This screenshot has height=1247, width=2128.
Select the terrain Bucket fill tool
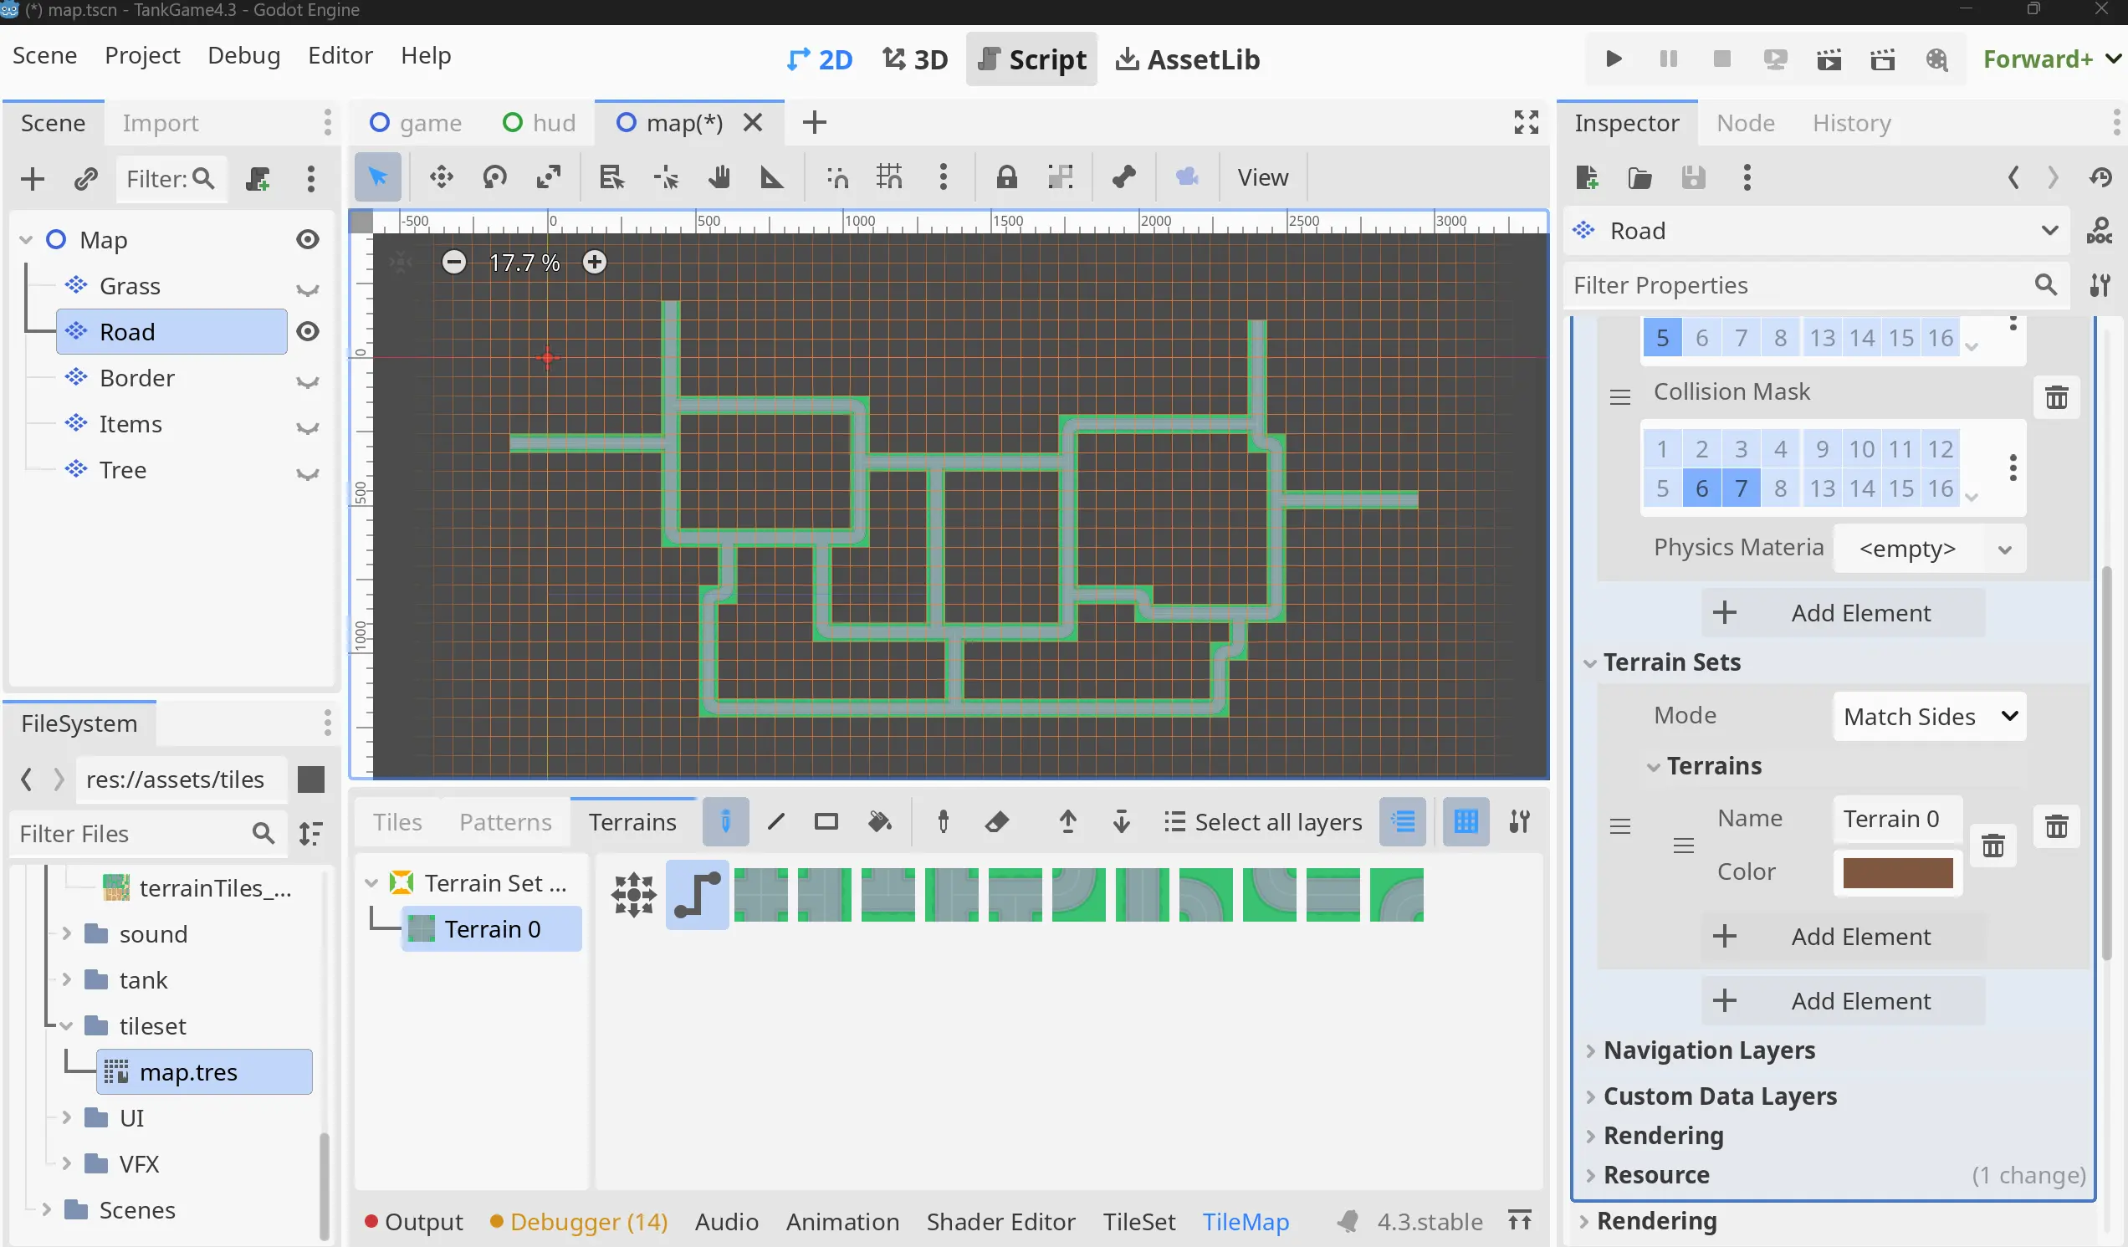pos(880,821)
